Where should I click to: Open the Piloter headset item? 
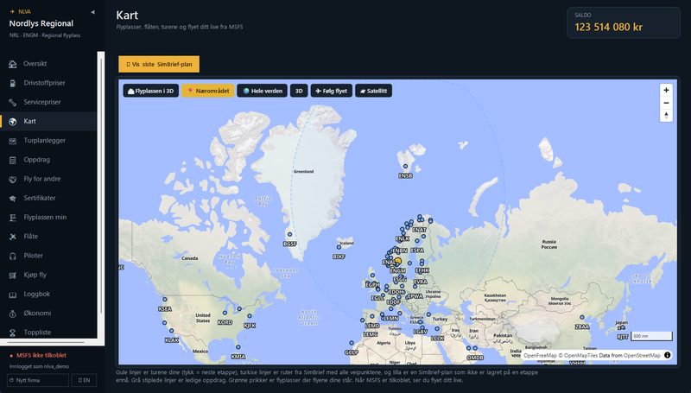click(x=48, y=256)
